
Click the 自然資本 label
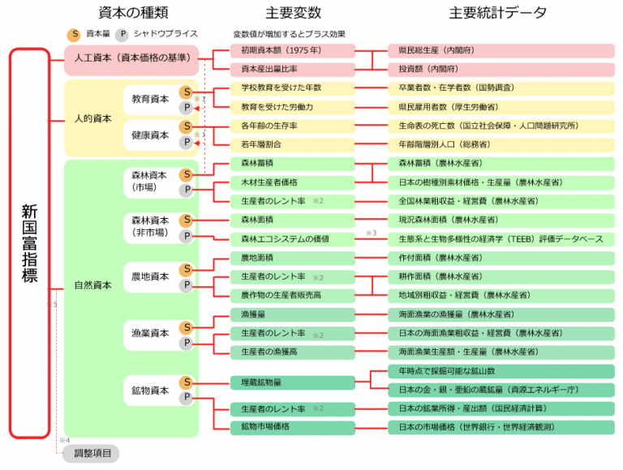93,285
